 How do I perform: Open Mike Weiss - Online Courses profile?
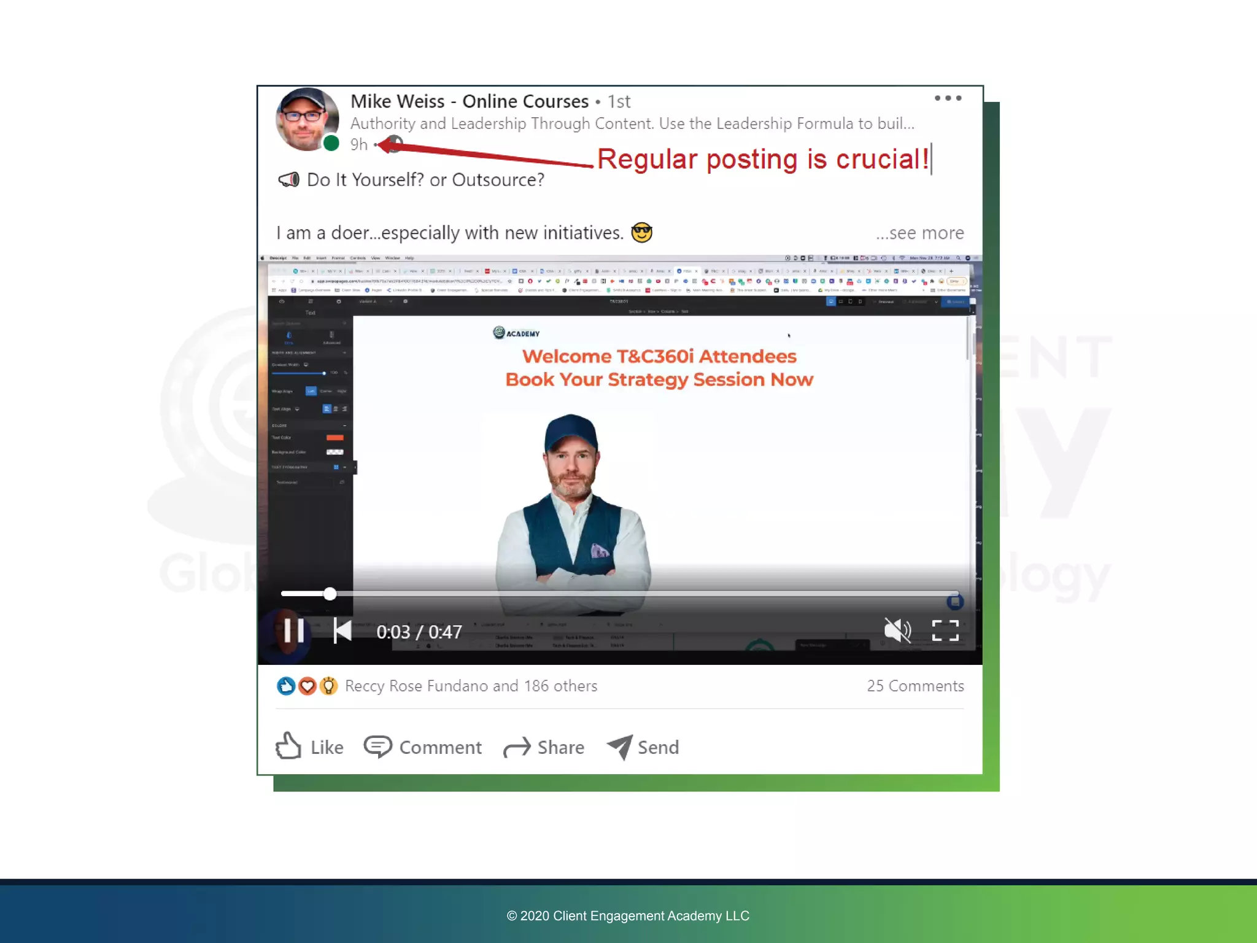[469, 101]
